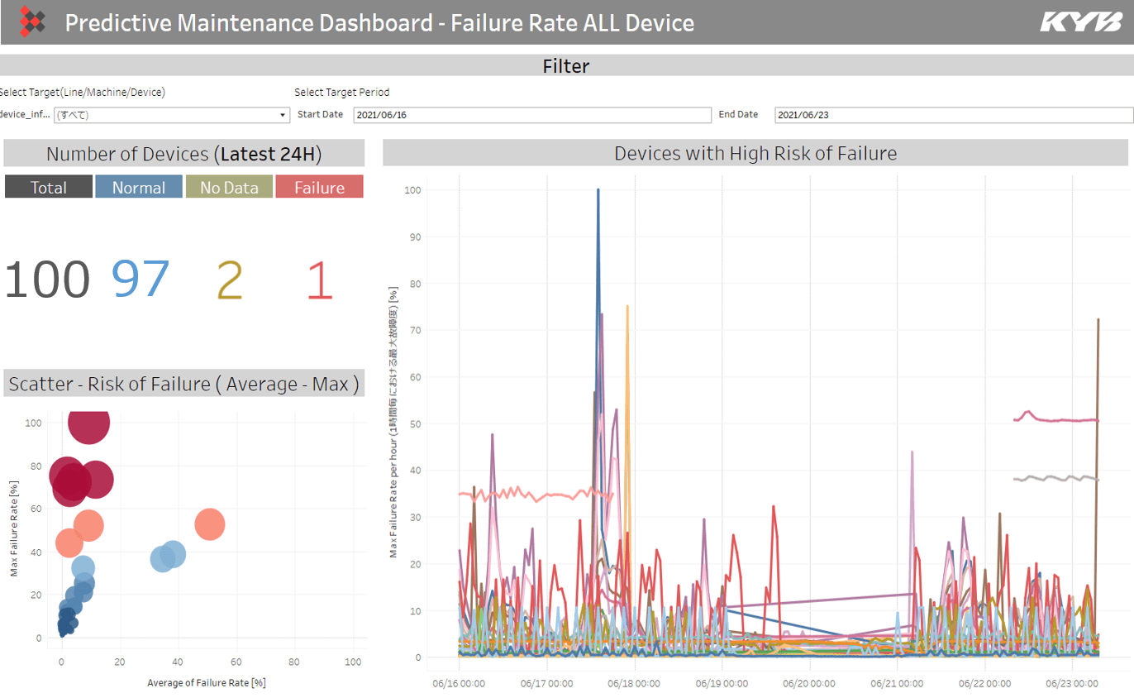Select the topmost dark red scatter bubble
This screenshot has width=1134, height=698.
click(x=88, y=423)
